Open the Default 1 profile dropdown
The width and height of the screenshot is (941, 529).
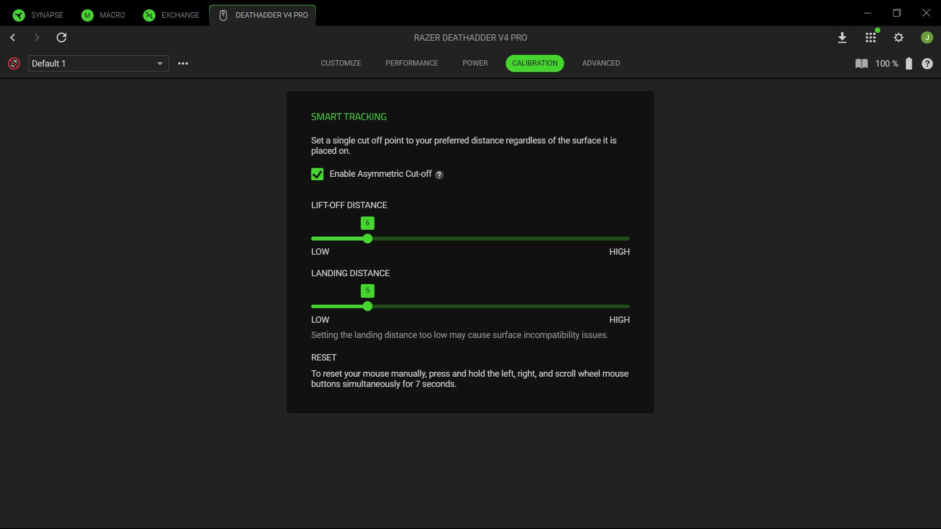pyautogui.click(x=99, y=64)
